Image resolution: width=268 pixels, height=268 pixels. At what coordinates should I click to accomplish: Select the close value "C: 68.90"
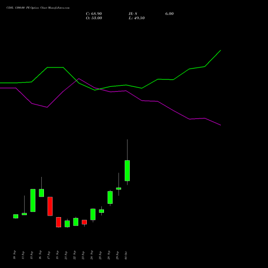tap(94, 14)
